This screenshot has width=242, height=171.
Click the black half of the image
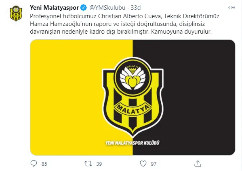pos(199,98)
